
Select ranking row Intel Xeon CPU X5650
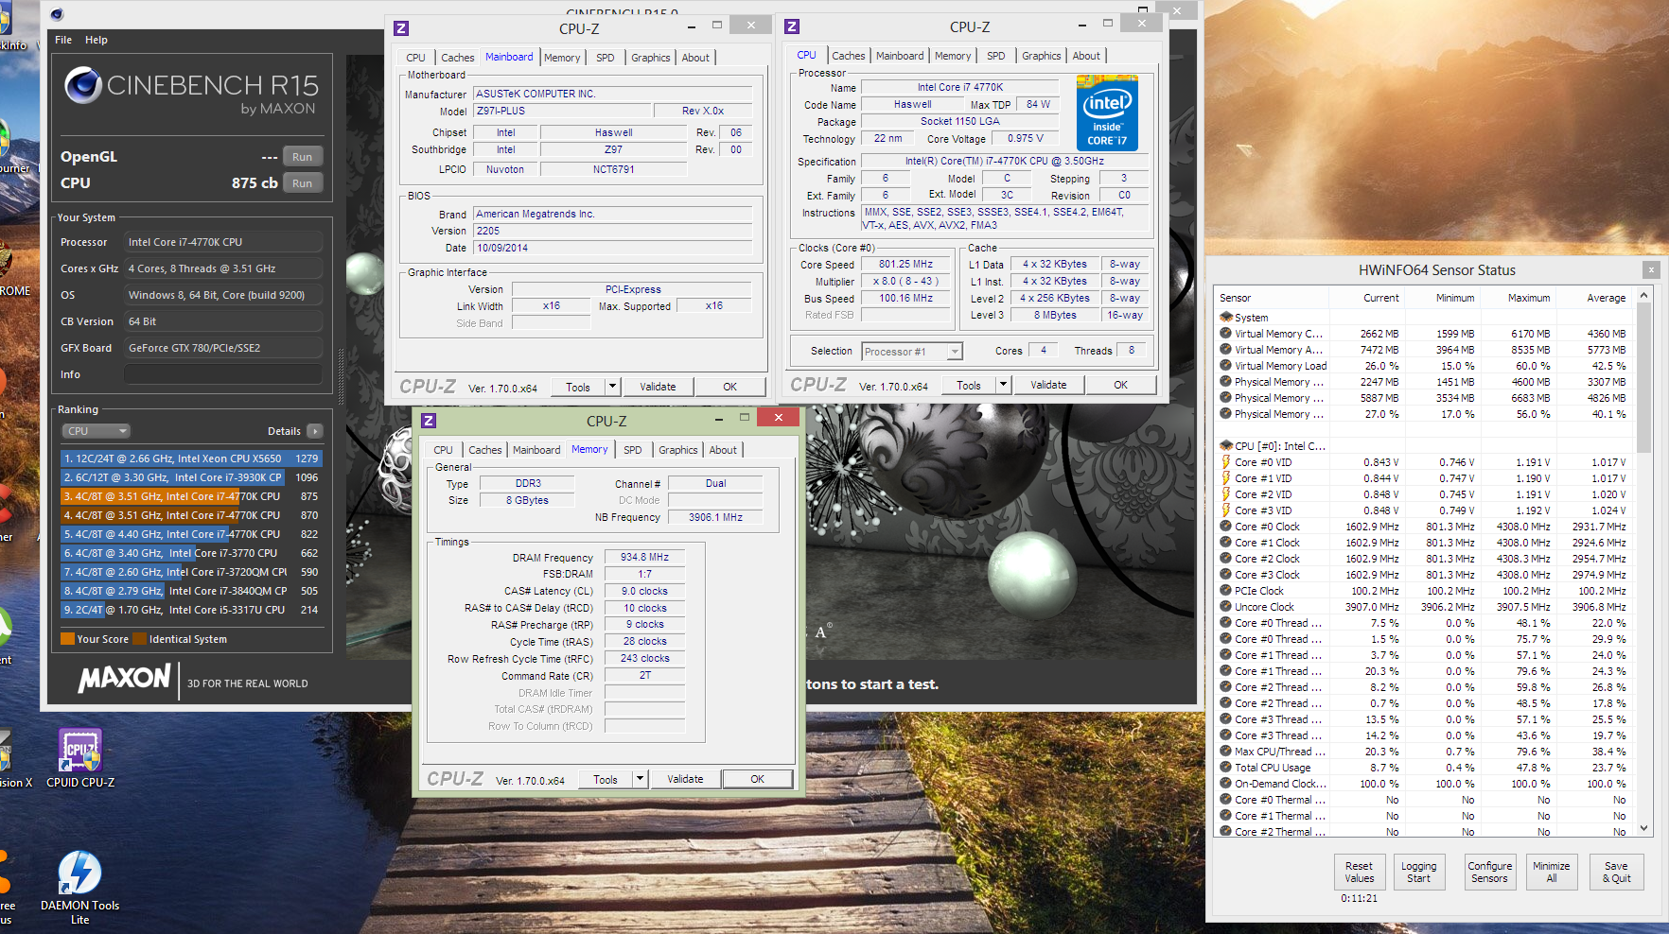tap(191, 458)
